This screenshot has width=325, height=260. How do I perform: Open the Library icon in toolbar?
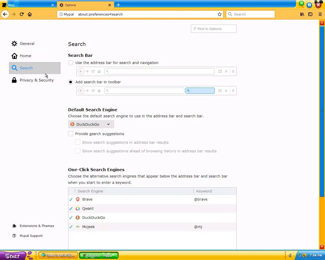[302, 14]
